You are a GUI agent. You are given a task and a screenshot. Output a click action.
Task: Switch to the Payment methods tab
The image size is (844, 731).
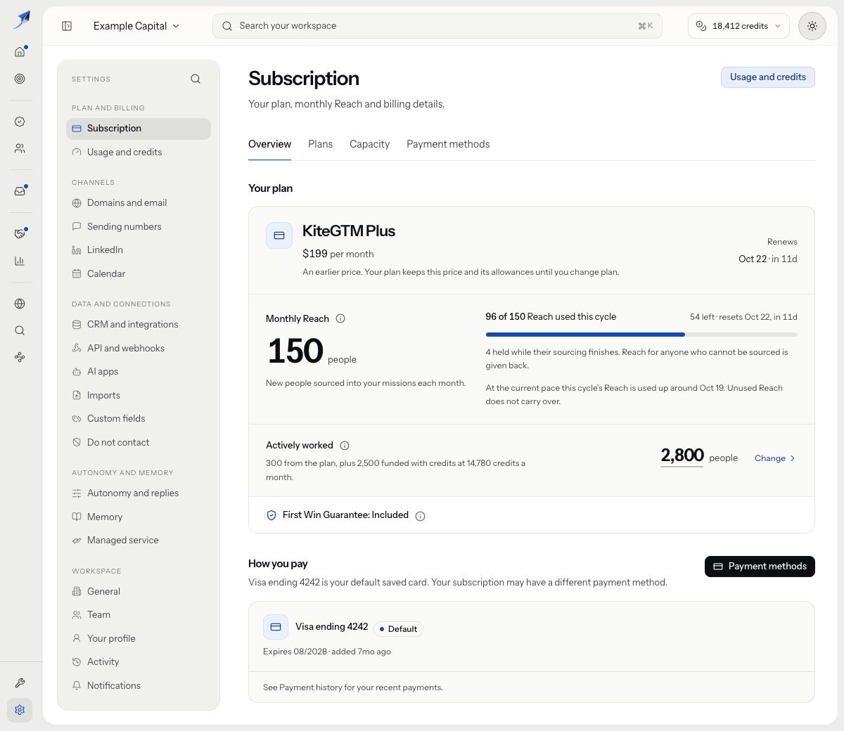click(x=448, y=144)
